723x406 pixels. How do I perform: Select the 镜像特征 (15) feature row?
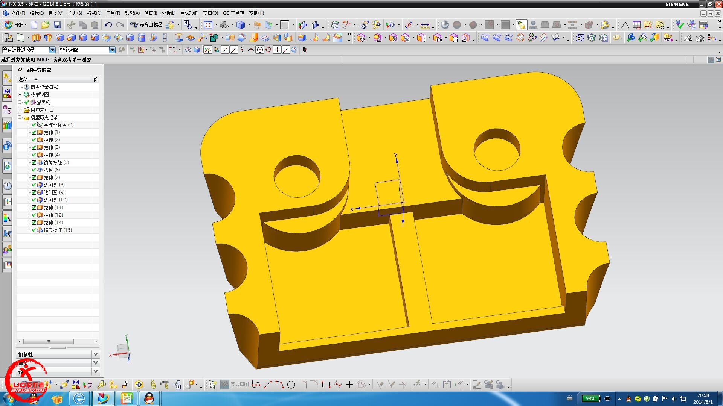58,230
